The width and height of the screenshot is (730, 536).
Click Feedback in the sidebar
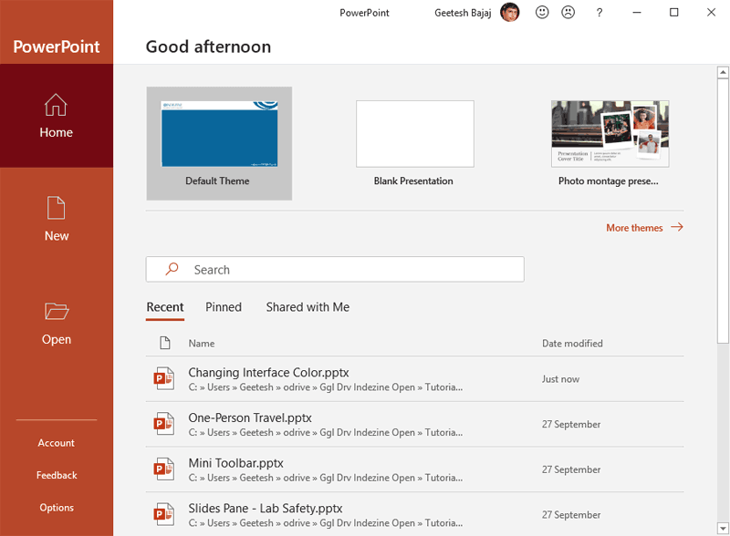(57, 475)
